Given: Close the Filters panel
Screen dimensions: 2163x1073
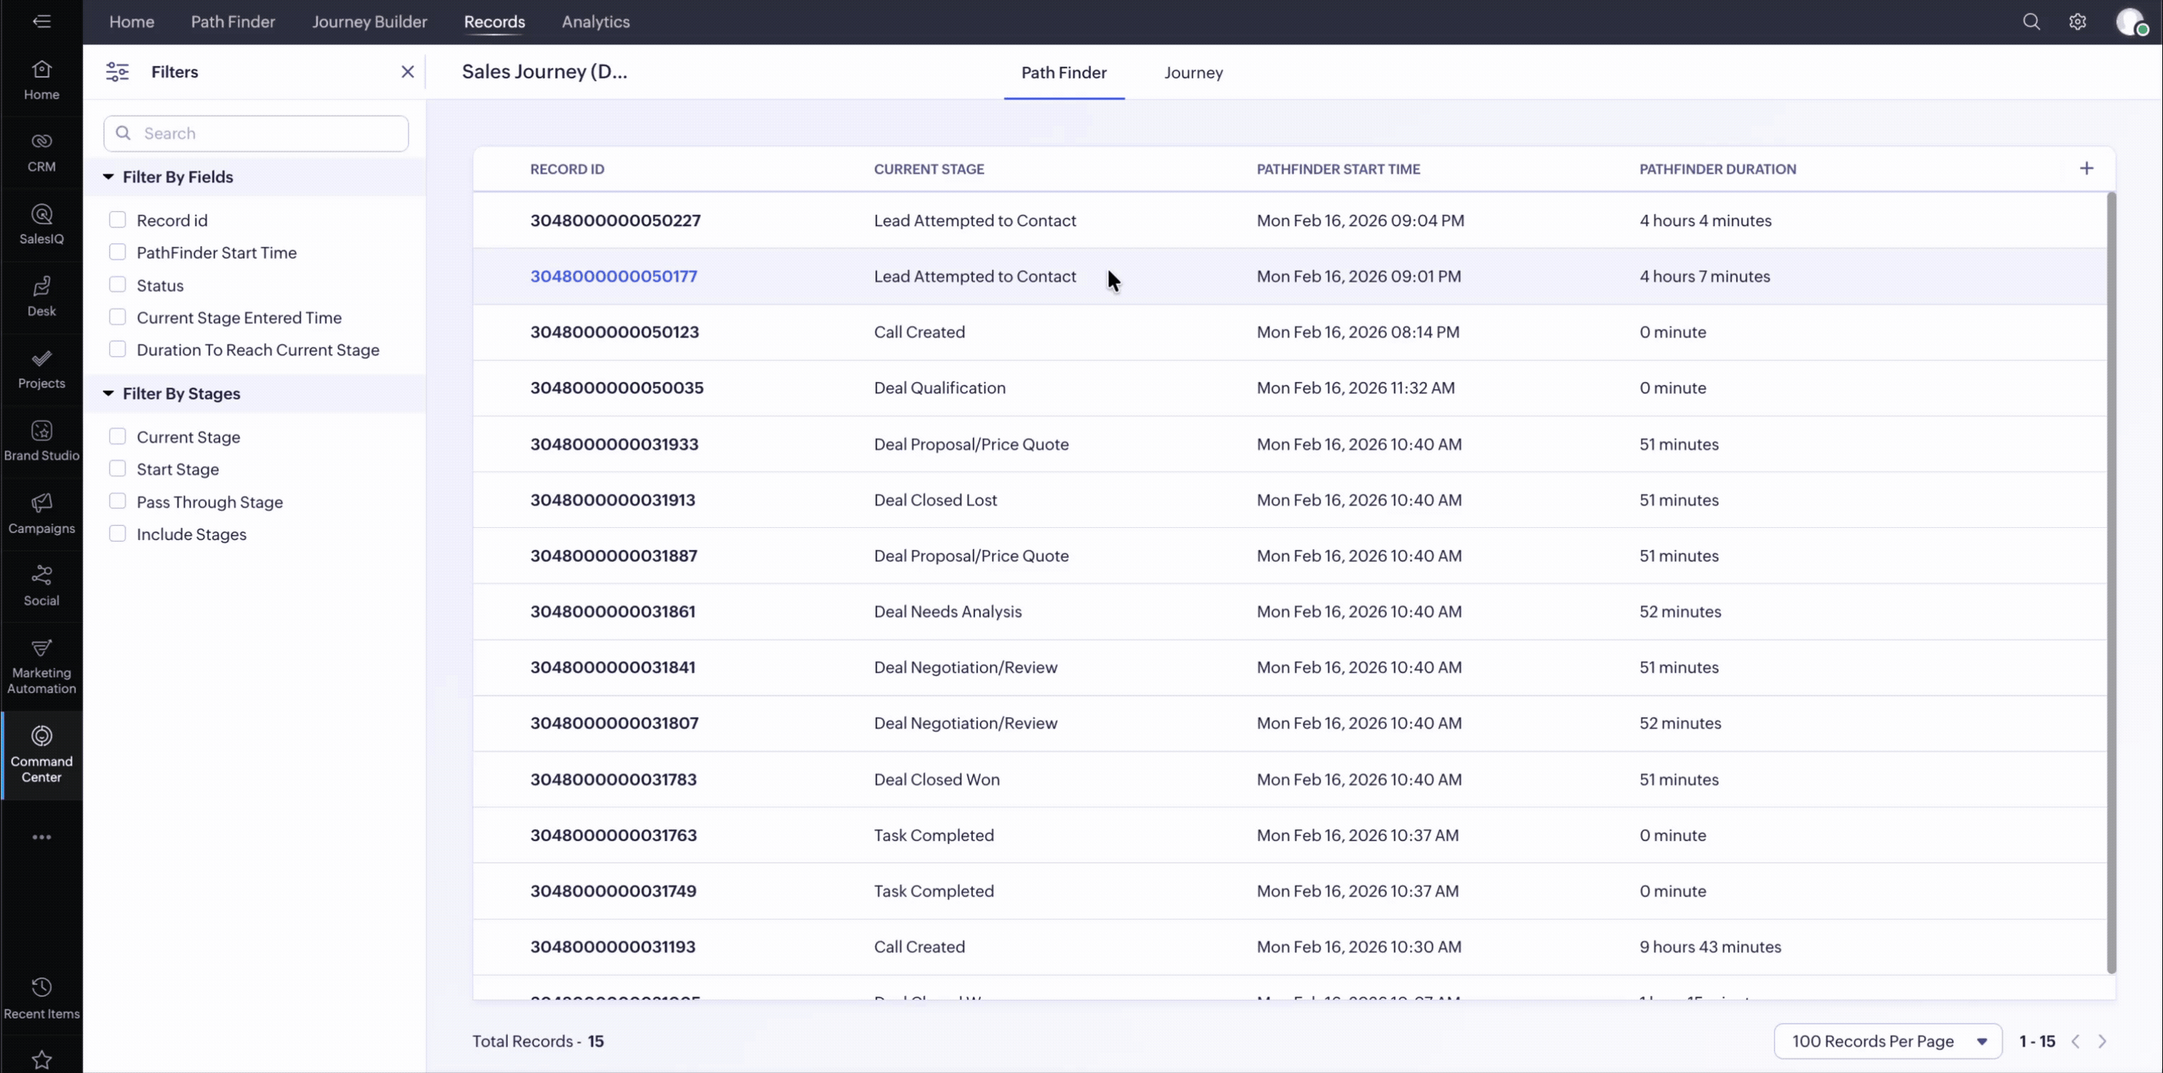Looking at the screenshot, I should click(407, 72).
